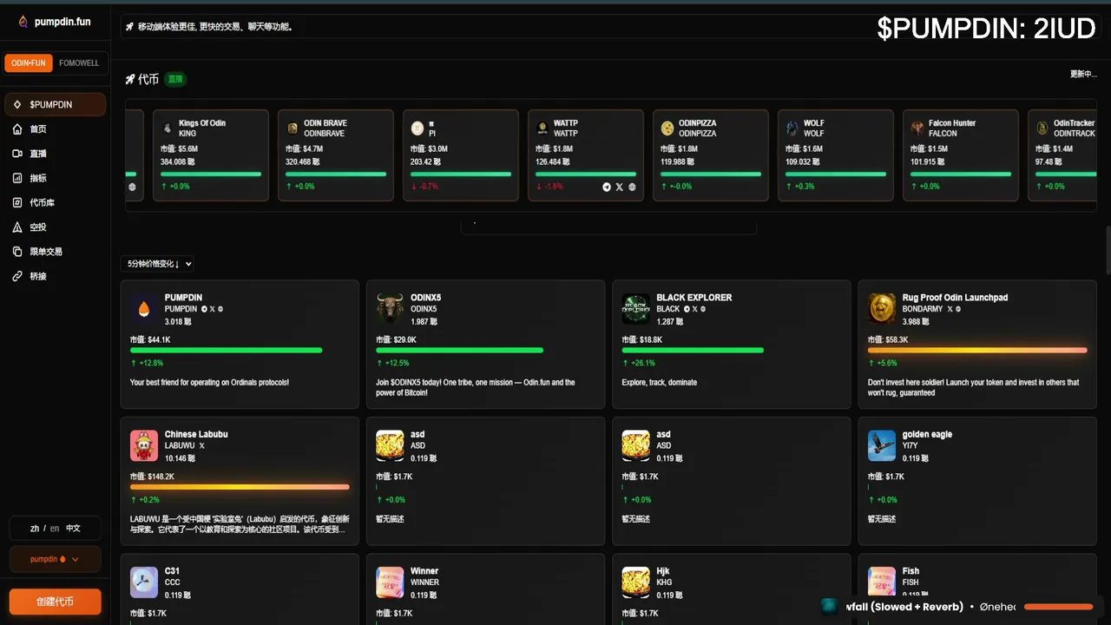Click the golden eagle thumbnail
Viewport: 1111px width, 625px height.
[882, 445]
